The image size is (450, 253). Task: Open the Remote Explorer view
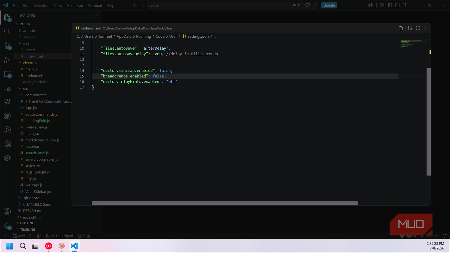tap(7, 88)
